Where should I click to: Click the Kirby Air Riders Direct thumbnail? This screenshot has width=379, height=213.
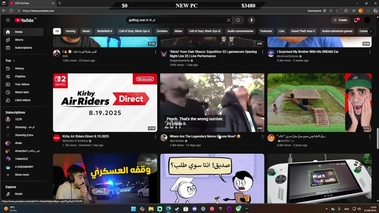[x=105, y=103]
